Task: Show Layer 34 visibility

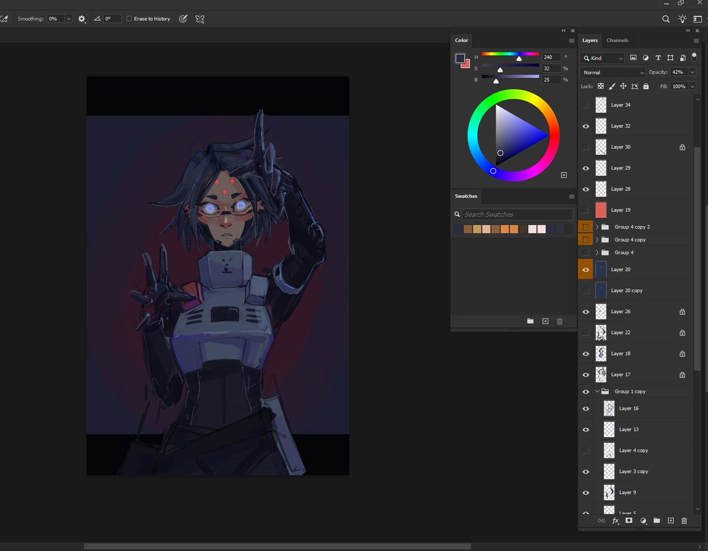Action: click(585, 105)
